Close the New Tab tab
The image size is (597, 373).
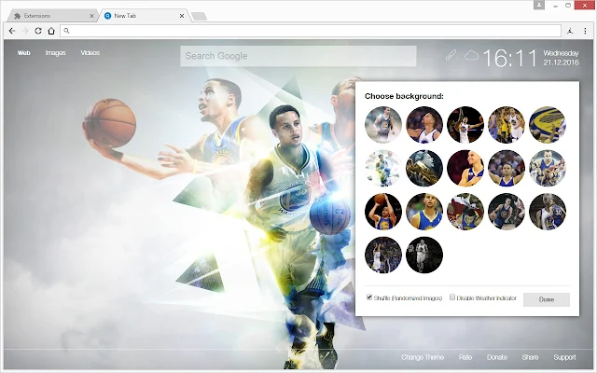tap(182, 16)
